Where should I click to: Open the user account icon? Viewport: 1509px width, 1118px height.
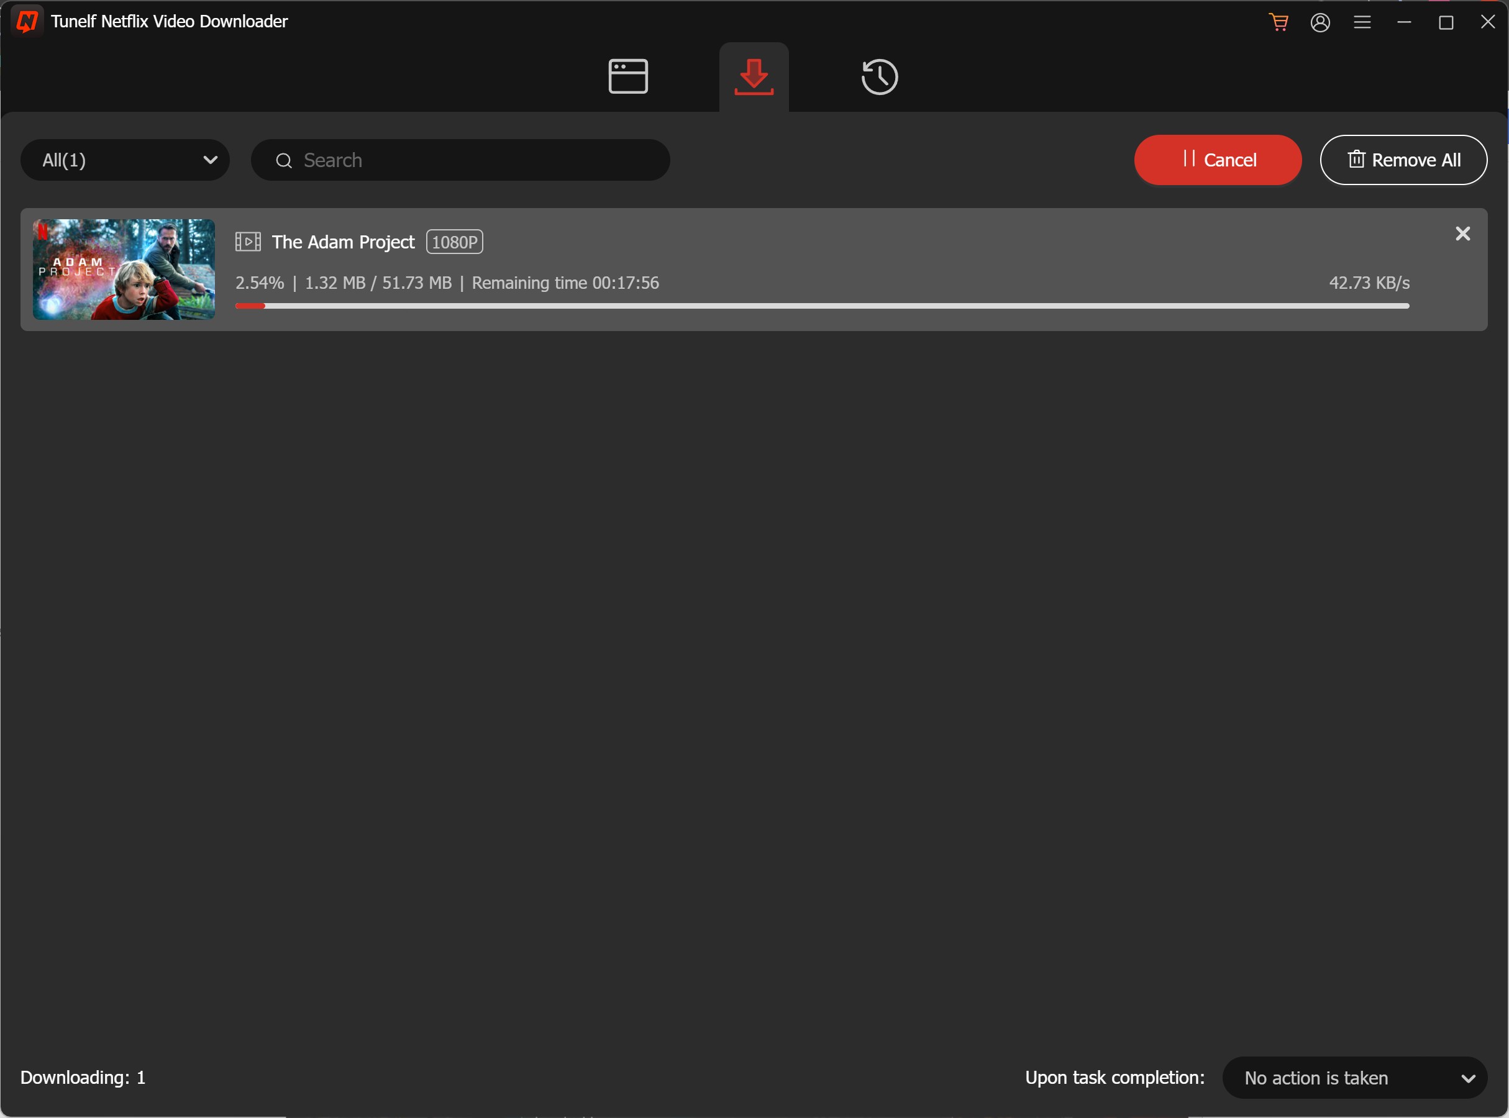point(1320,22)
